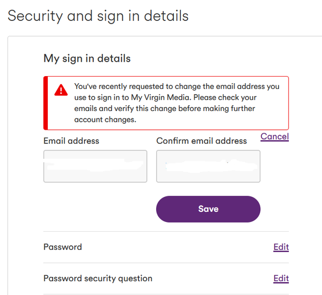322x295 pixels.
Task: Click the Security and sign in details heading
Action: (x=98, y=16)
